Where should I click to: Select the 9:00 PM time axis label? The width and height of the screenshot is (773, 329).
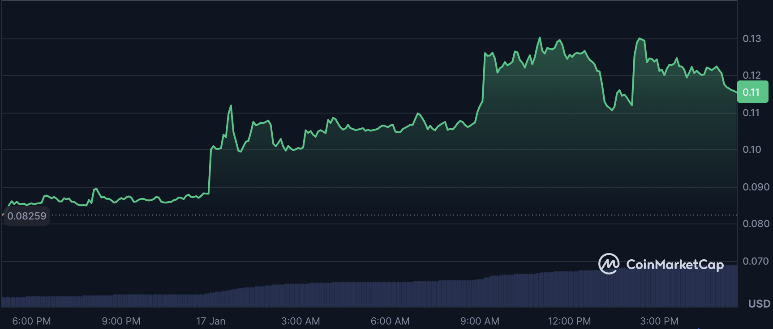pyautogui.click(x=121, y=321)
